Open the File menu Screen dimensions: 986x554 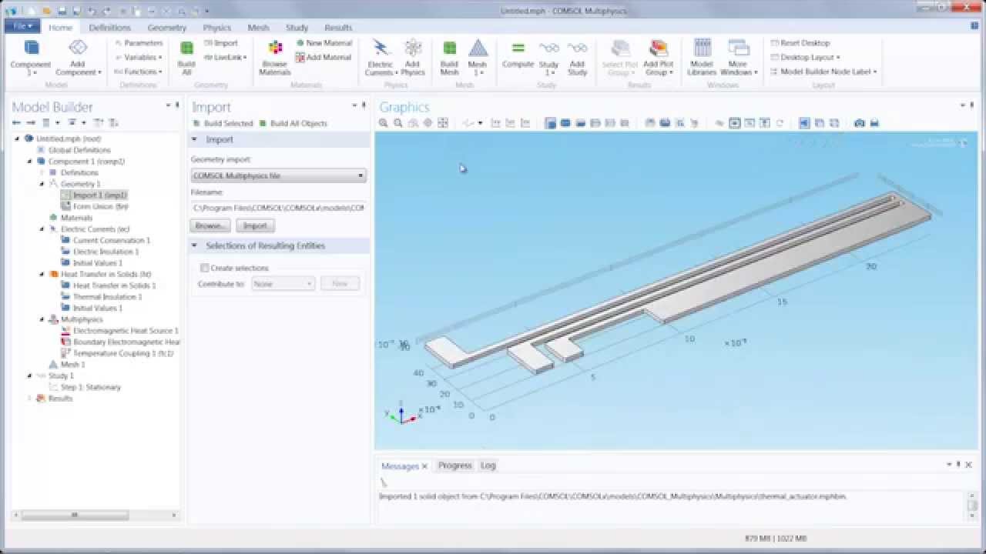coord(22,26)
